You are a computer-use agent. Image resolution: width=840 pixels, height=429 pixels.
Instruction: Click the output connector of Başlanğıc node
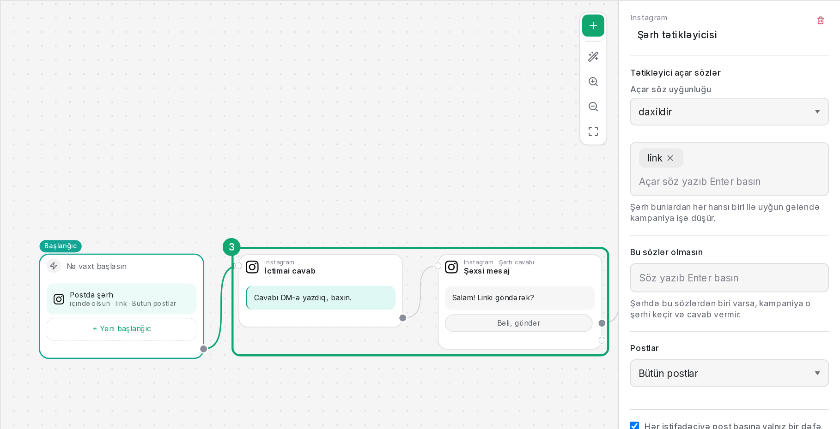[x=204, y=349]
